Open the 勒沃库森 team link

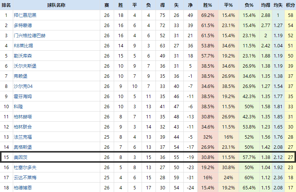23,56
